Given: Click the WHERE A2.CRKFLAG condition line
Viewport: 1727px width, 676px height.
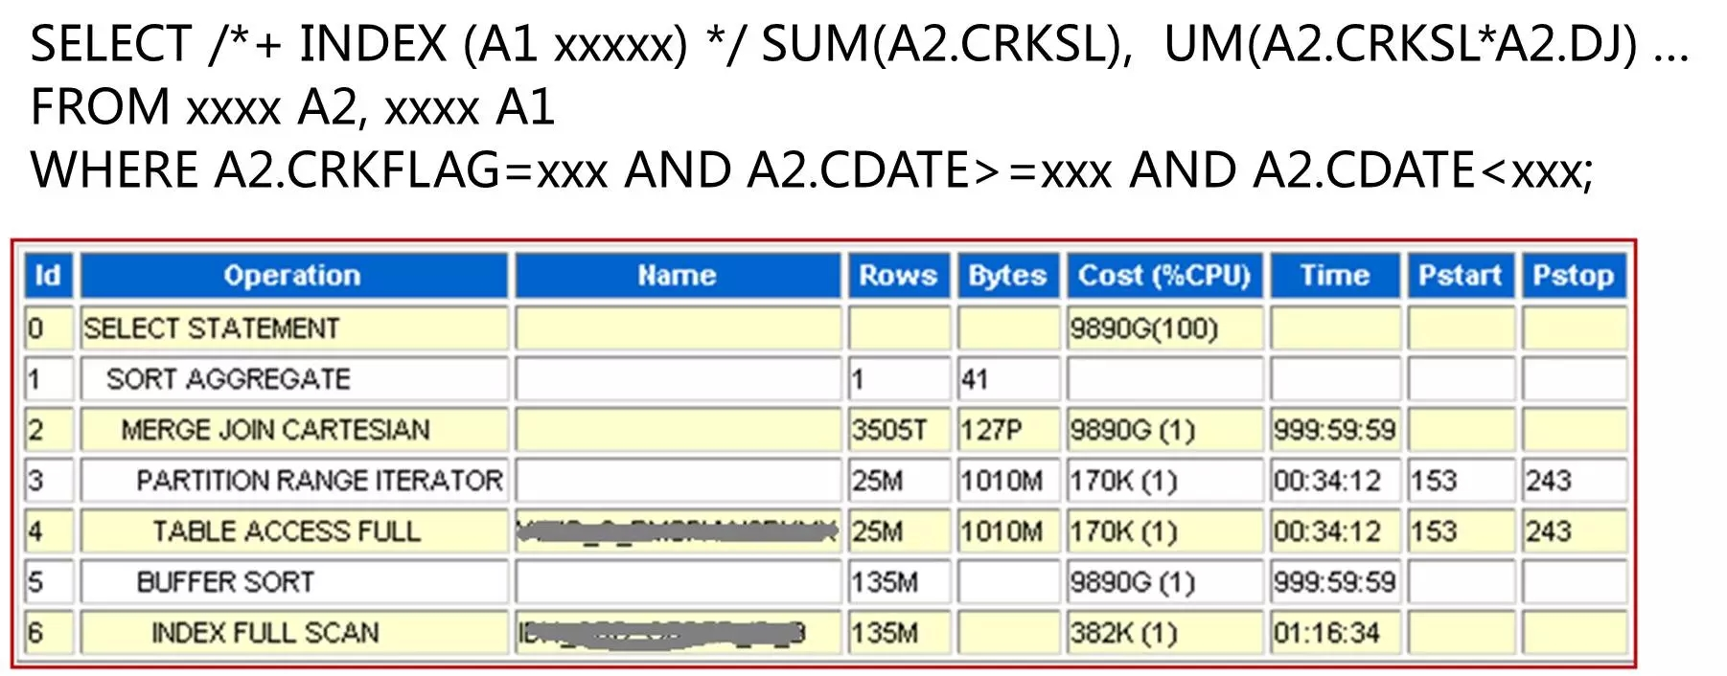Looking at the screenshot, I should [812, 170].
